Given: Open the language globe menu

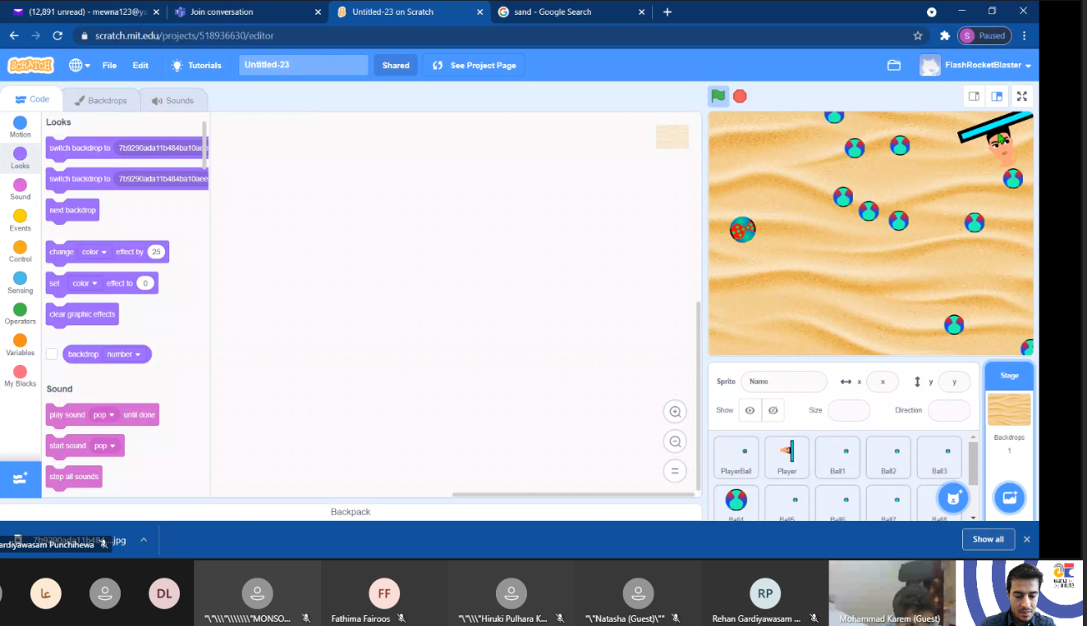Looking at the screenshot, I should click(x=79, y=65).
